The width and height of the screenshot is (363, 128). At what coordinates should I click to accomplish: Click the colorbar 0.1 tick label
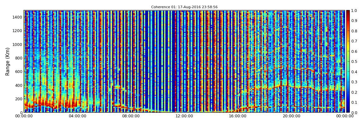click(x=354, y=102)
